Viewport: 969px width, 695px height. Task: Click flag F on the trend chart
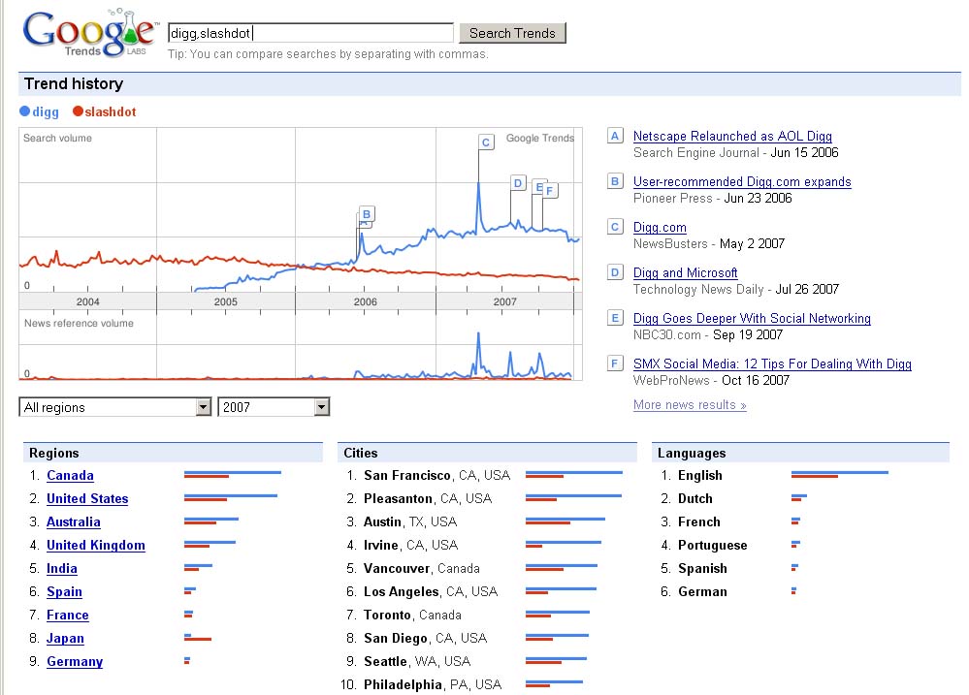point(549,191)
